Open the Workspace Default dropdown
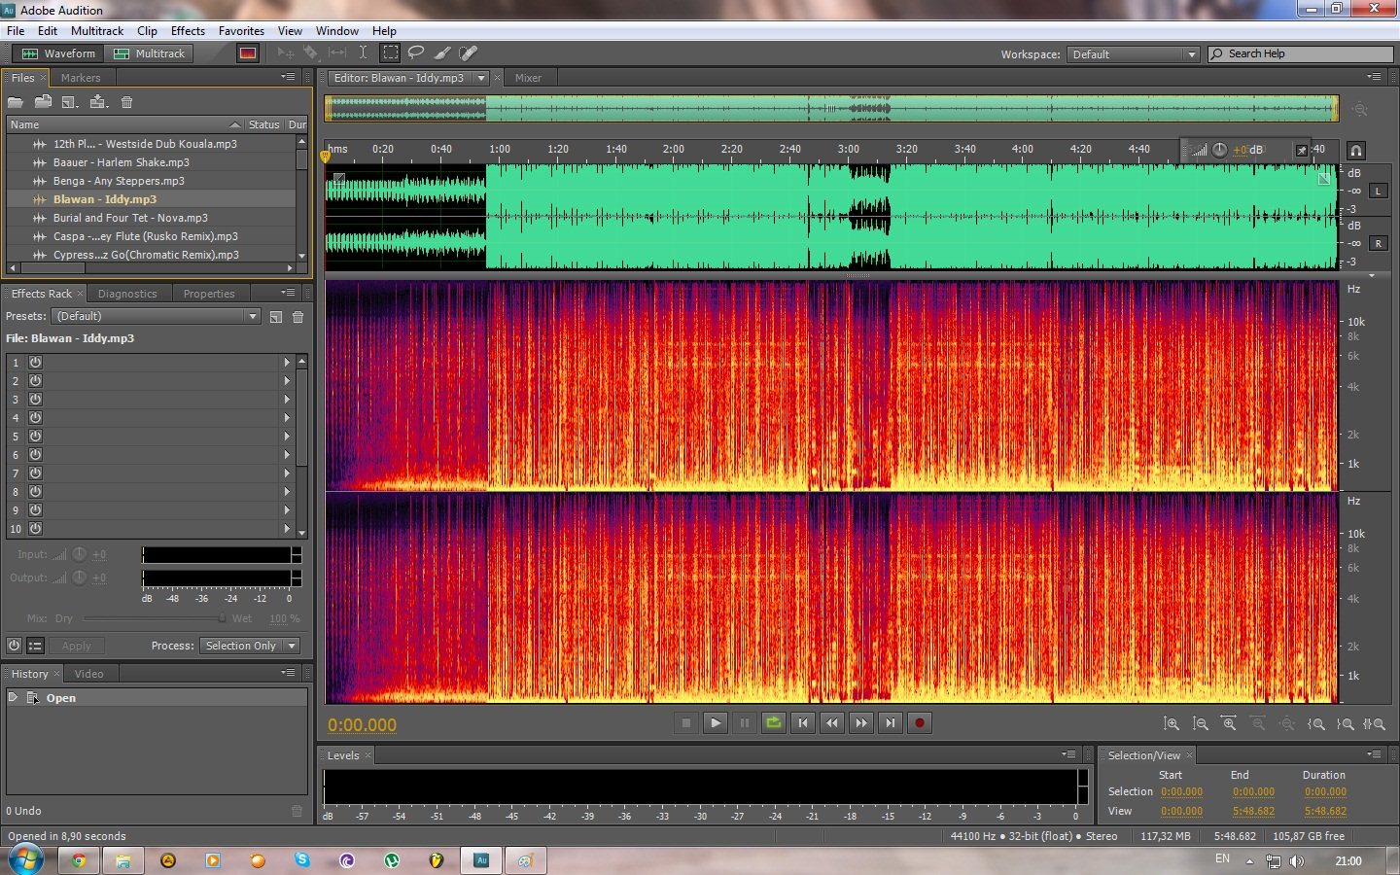Viewport: 1400px width, 875px height. [1134, 54]
